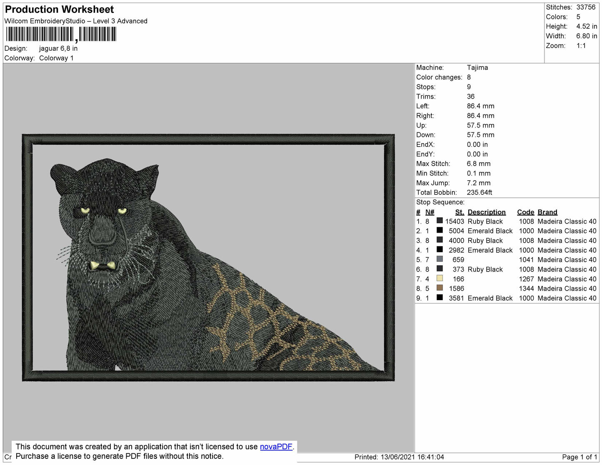
Task: Select the Machine value 'Tajima'
Action: 477,67
